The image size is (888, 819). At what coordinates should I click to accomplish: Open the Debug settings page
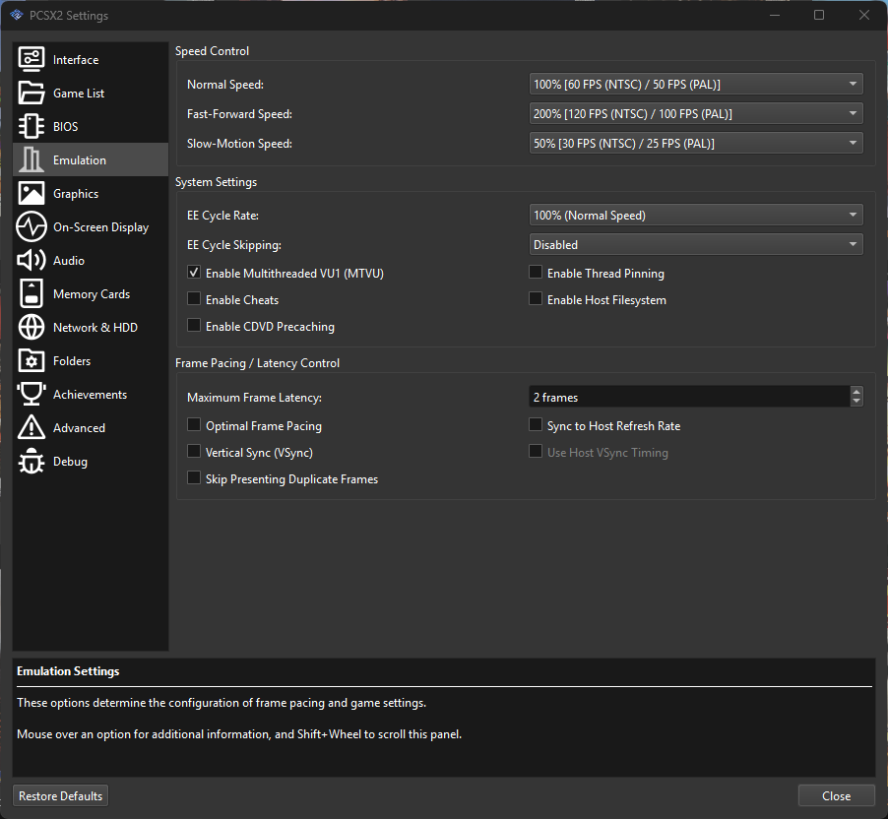(90, 461)
